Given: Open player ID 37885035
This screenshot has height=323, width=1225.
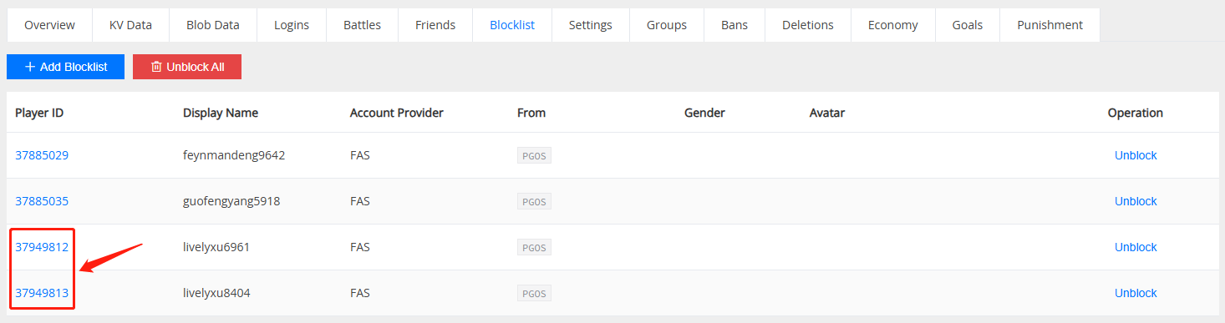Looking at the screenshot, I should pyautogui.click(x=42, y=201).
